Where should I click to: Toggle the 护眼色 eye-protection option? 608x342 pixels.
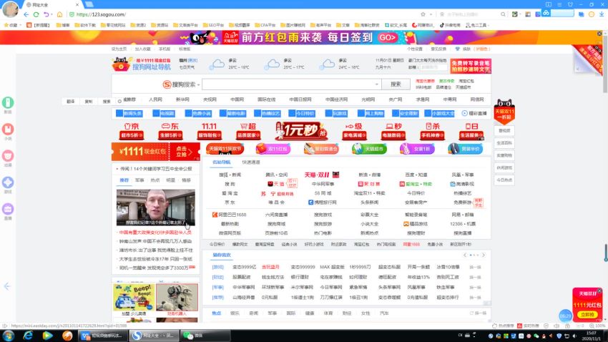(483, 49)
